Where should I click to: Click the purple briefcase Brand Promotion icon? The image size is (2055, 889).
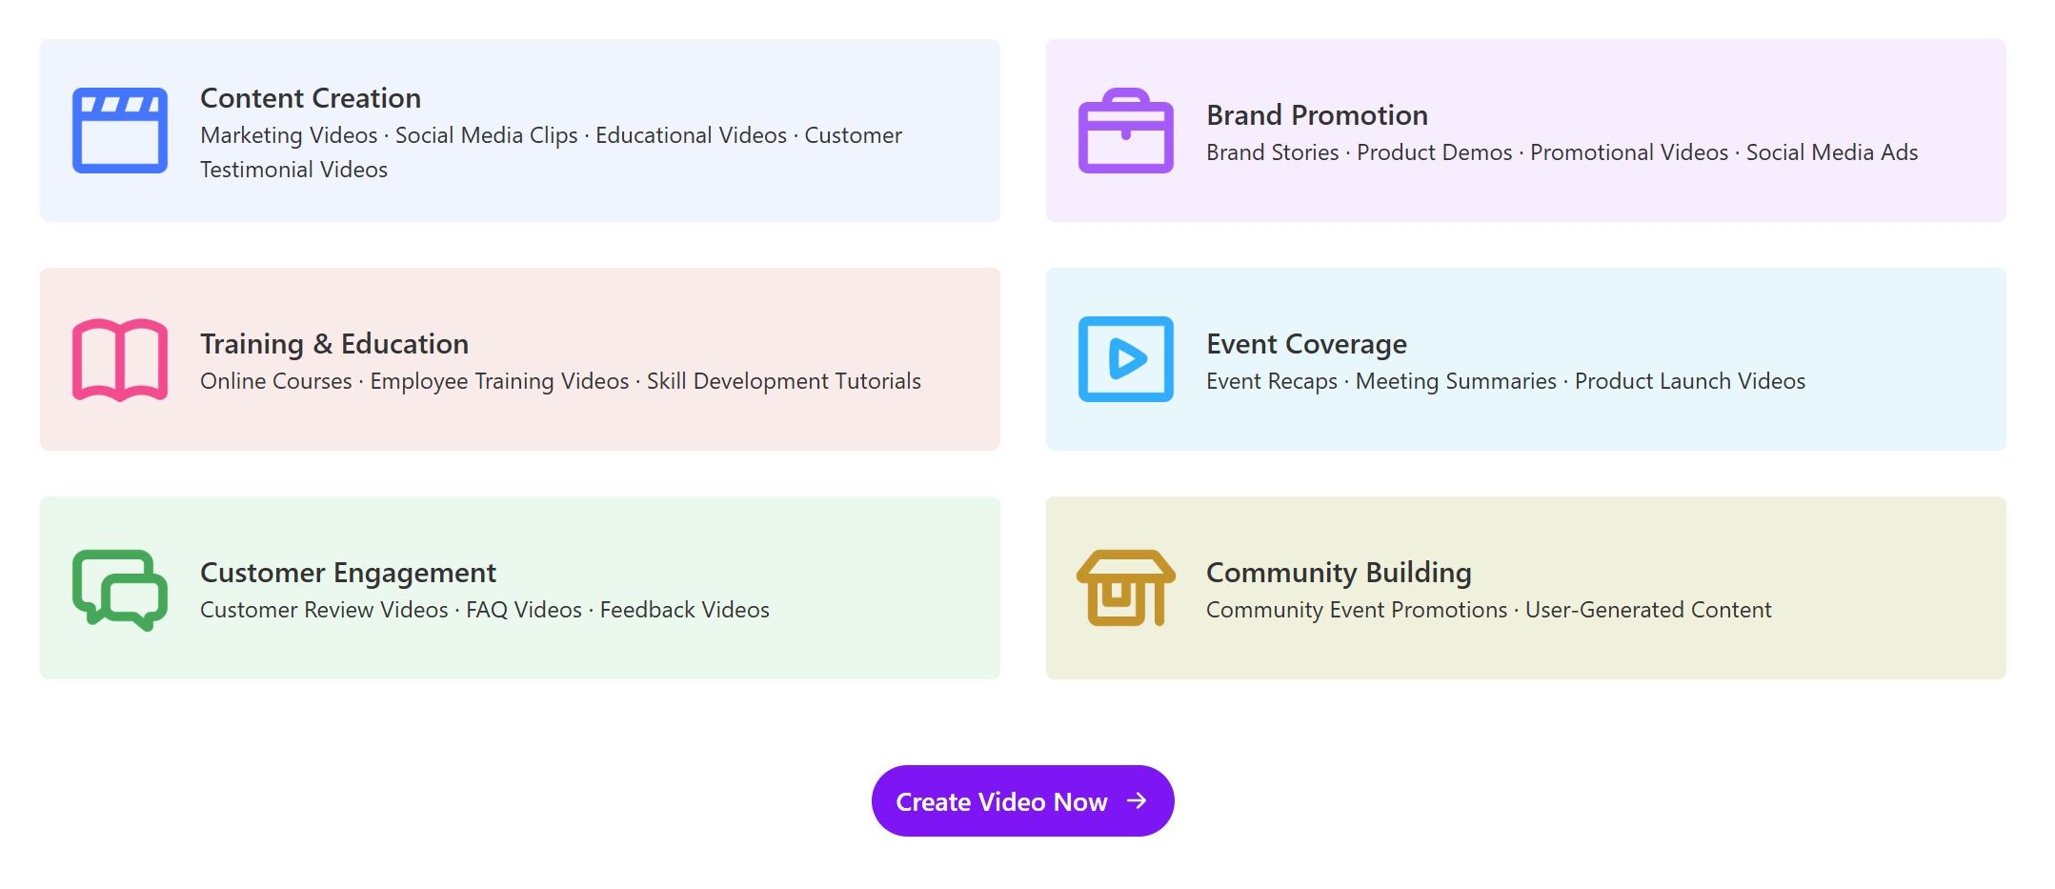tap(1125, 131)
